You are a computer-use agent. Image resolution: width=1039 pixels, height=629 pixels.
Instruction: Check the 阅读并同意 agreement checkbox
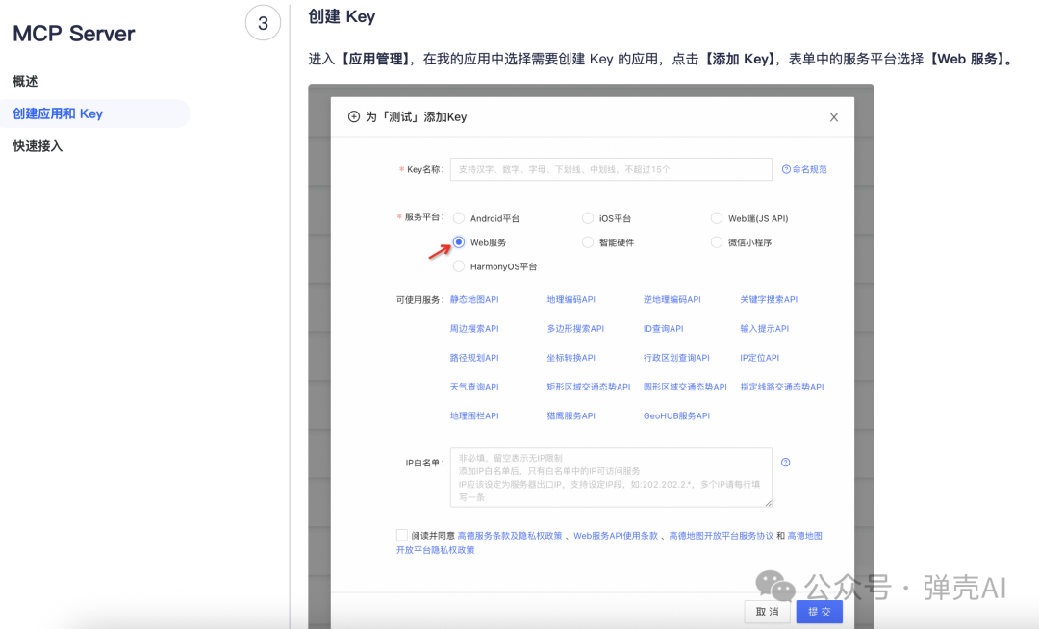(401, 535)
